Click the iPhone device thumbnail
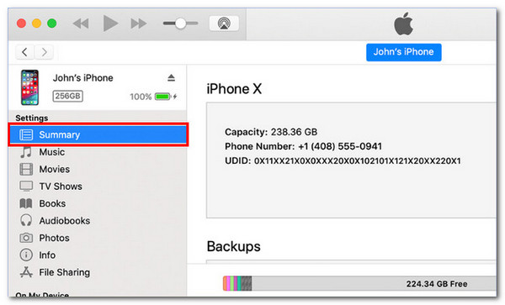 coord(30,87)
